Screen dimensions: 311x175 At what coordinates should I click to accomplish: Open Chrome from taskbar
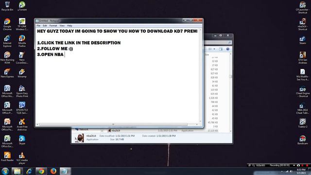(x=41, y=171)
